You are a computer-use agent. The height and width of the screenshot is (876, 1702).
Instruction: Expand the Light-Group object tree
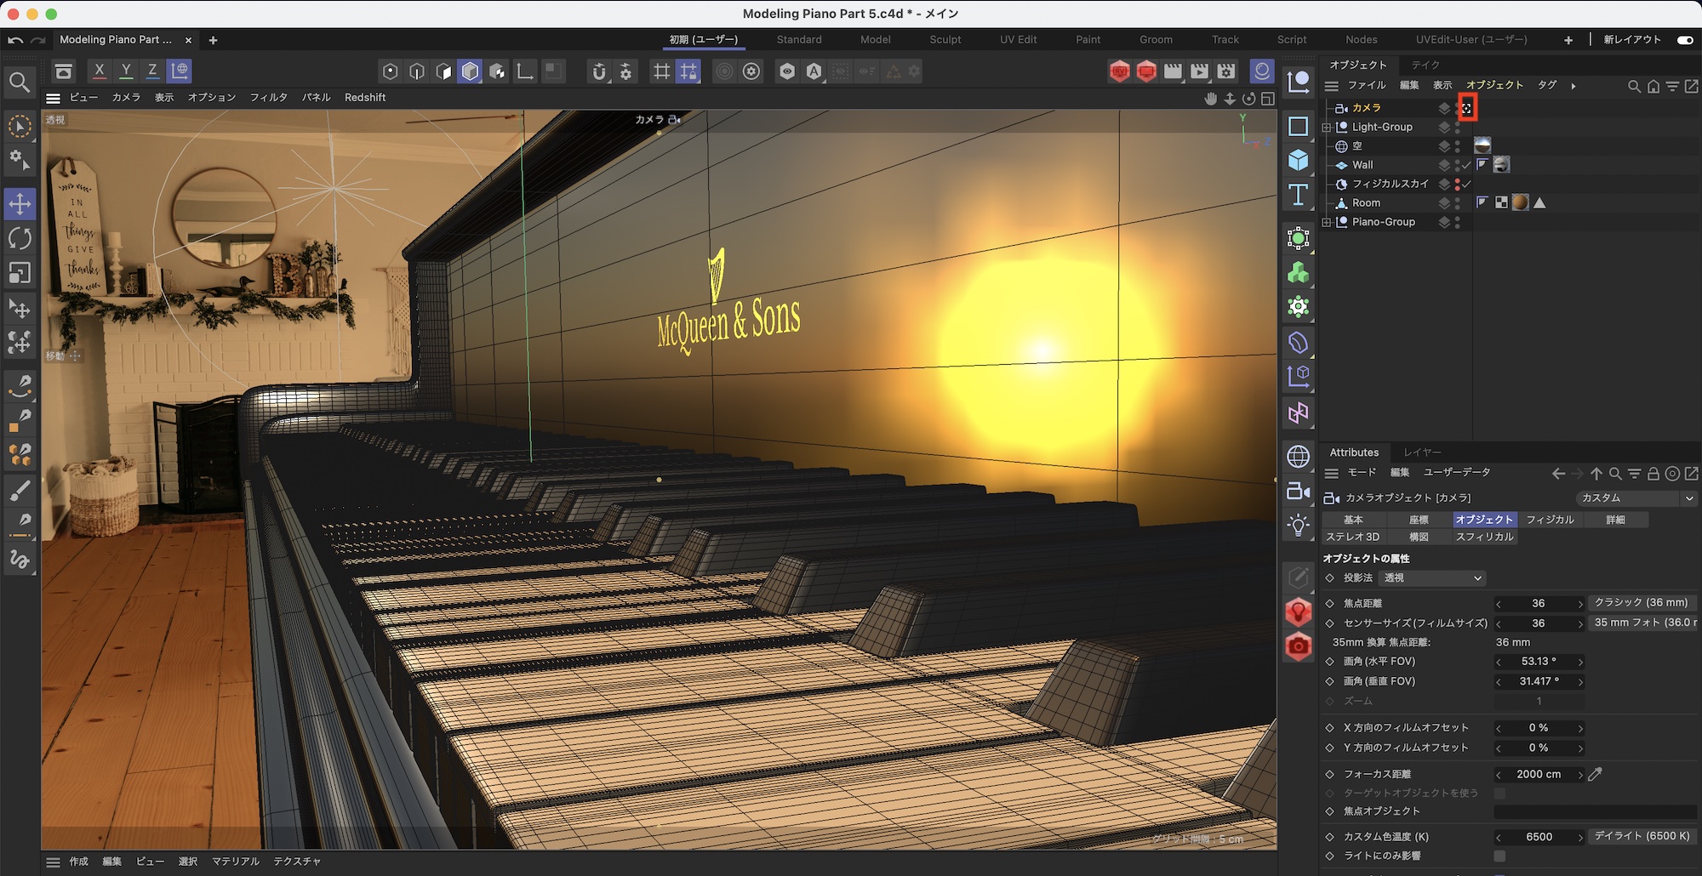tap(1326, 128)
